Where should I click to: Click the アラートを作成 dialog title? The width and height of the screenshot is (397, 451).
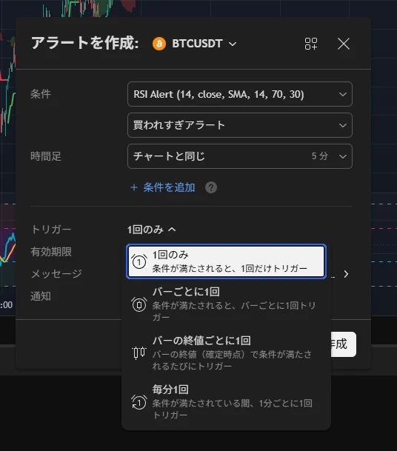coord(85,43)
